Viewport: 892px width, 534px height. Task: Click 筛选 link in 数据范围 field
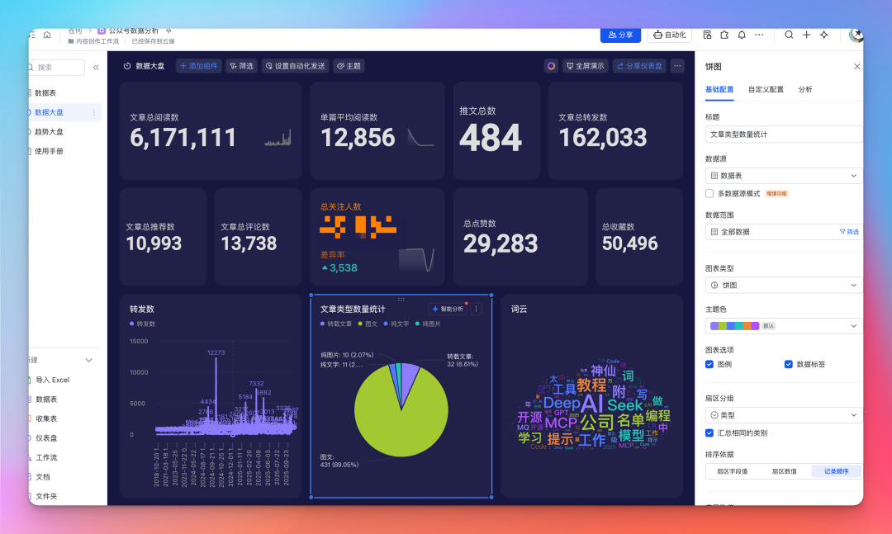click(x=849, y=232)
